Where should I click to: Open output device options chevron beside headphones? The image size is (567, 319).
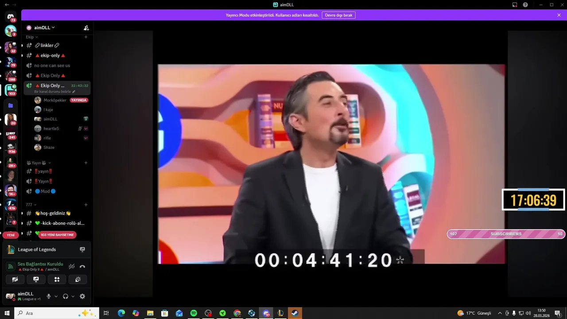click(x=73, y=296)
